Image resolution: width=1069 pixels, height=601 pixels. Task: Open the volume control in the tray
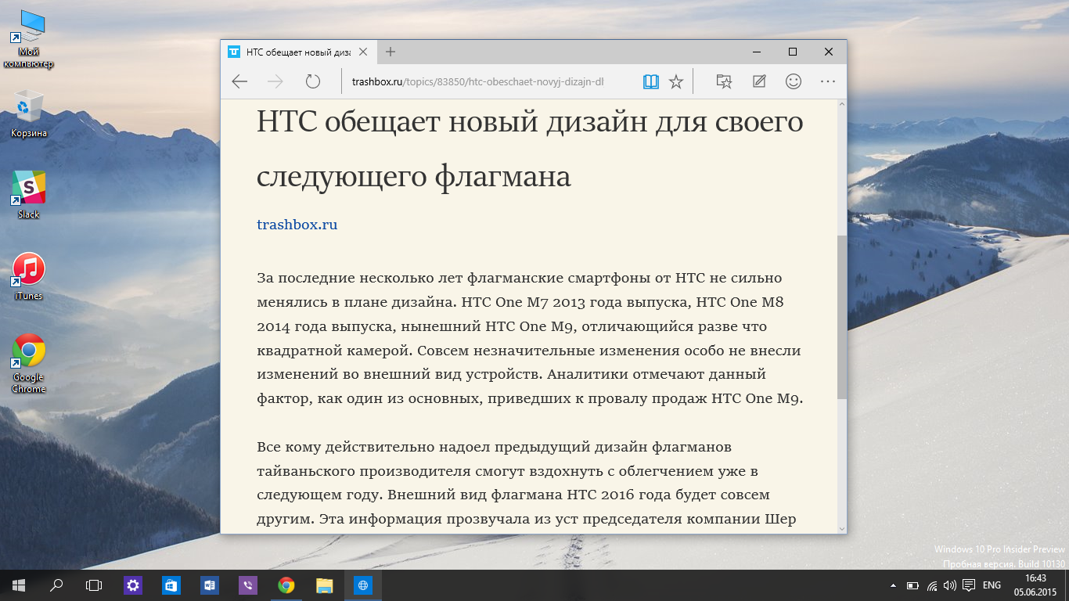point(950,585)
